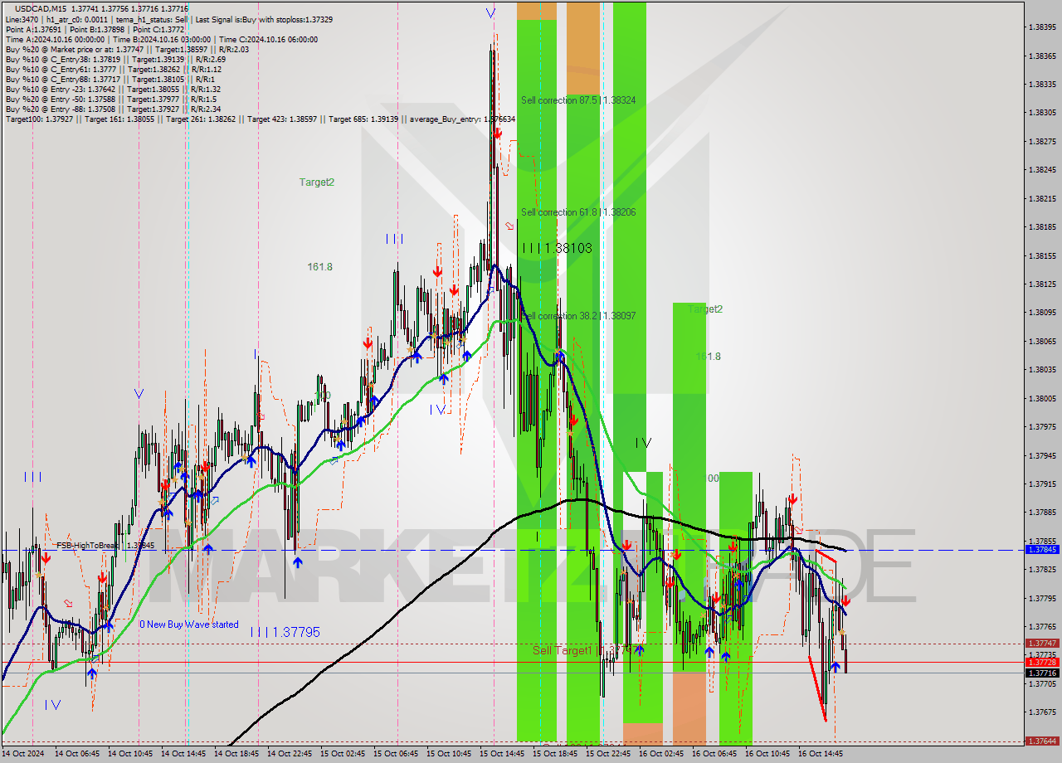Click the 'Buy %10 @ C_Entry61: 1.37768' line
Image resolution: width=1062 pixels, height=763 pixels.
[114, 69]
